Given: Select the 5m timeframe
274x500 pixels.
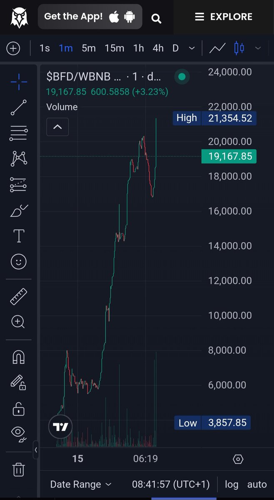Looking at the screenshot, I should pyautogui.click(x=89, y=48).
